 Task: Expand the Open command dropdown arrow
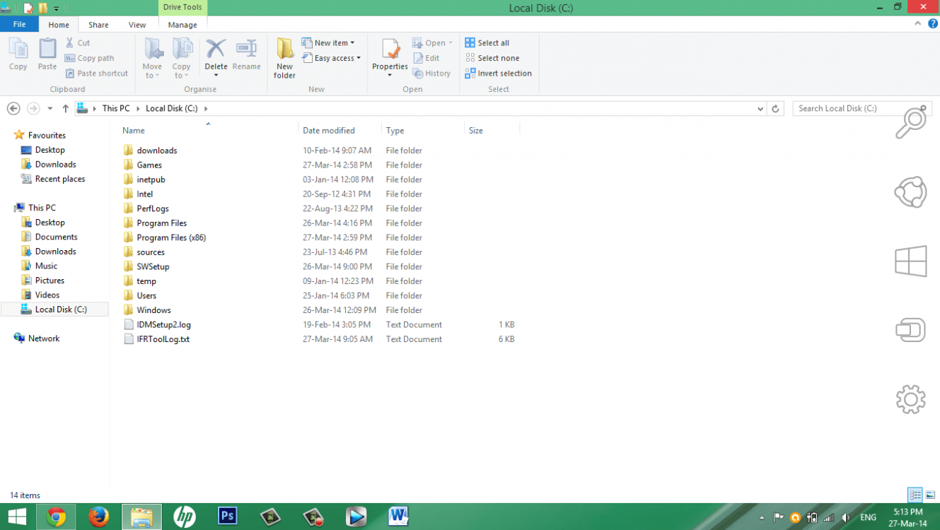(x=451, y=43)
